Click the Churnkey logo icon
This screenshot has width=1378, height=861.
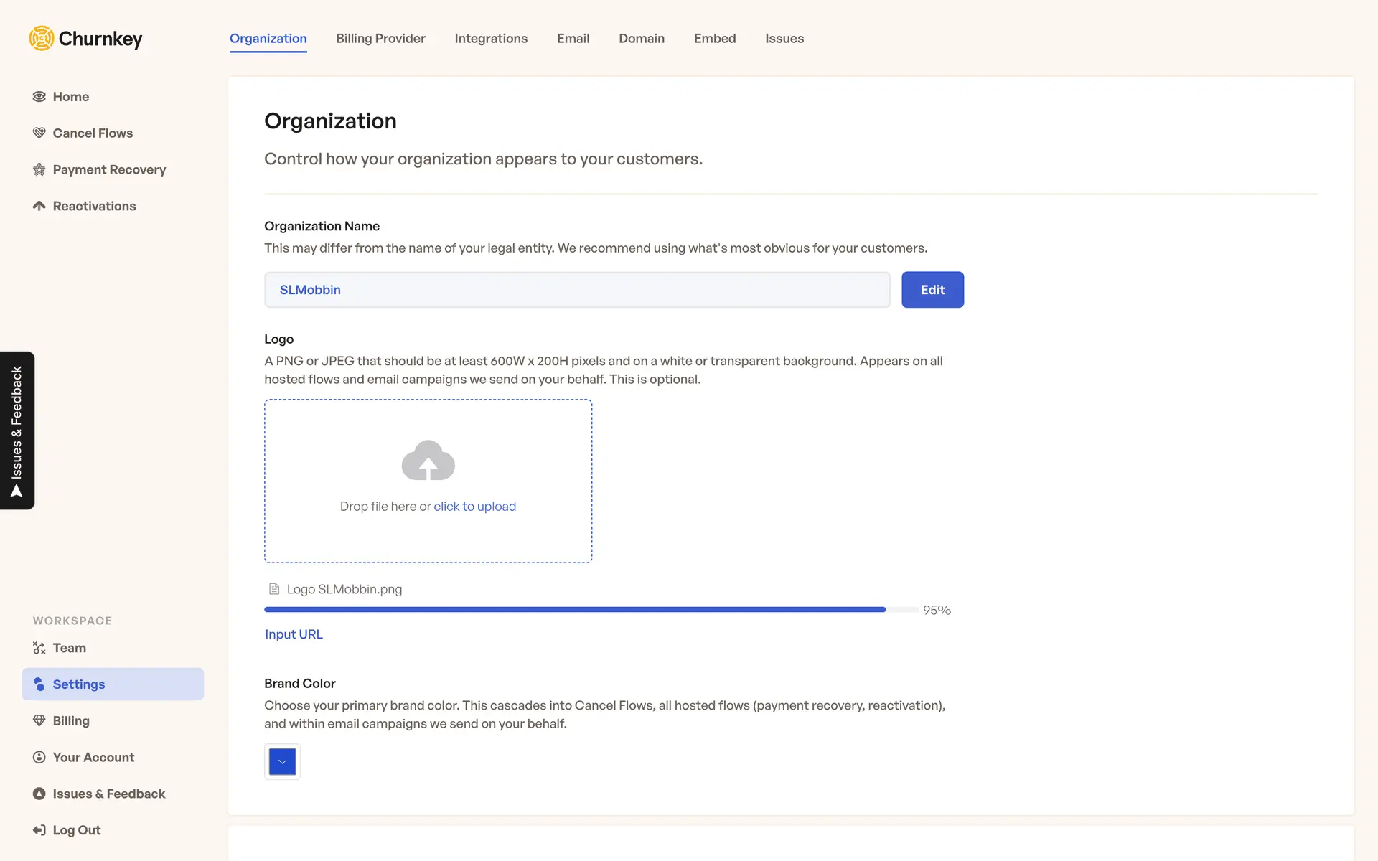(42, 38)
